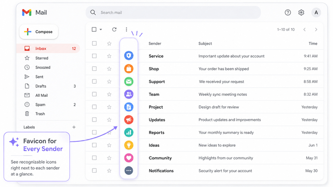Open email 'New ideas to explore'

point(217,145)
